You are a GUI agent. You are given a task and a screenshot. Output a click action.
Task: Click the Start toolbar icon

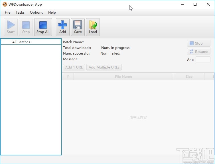point(11,27)
